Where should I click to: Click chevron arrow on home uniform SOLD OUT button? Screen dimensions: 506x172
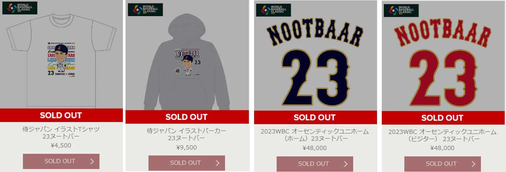pos(346,164)
